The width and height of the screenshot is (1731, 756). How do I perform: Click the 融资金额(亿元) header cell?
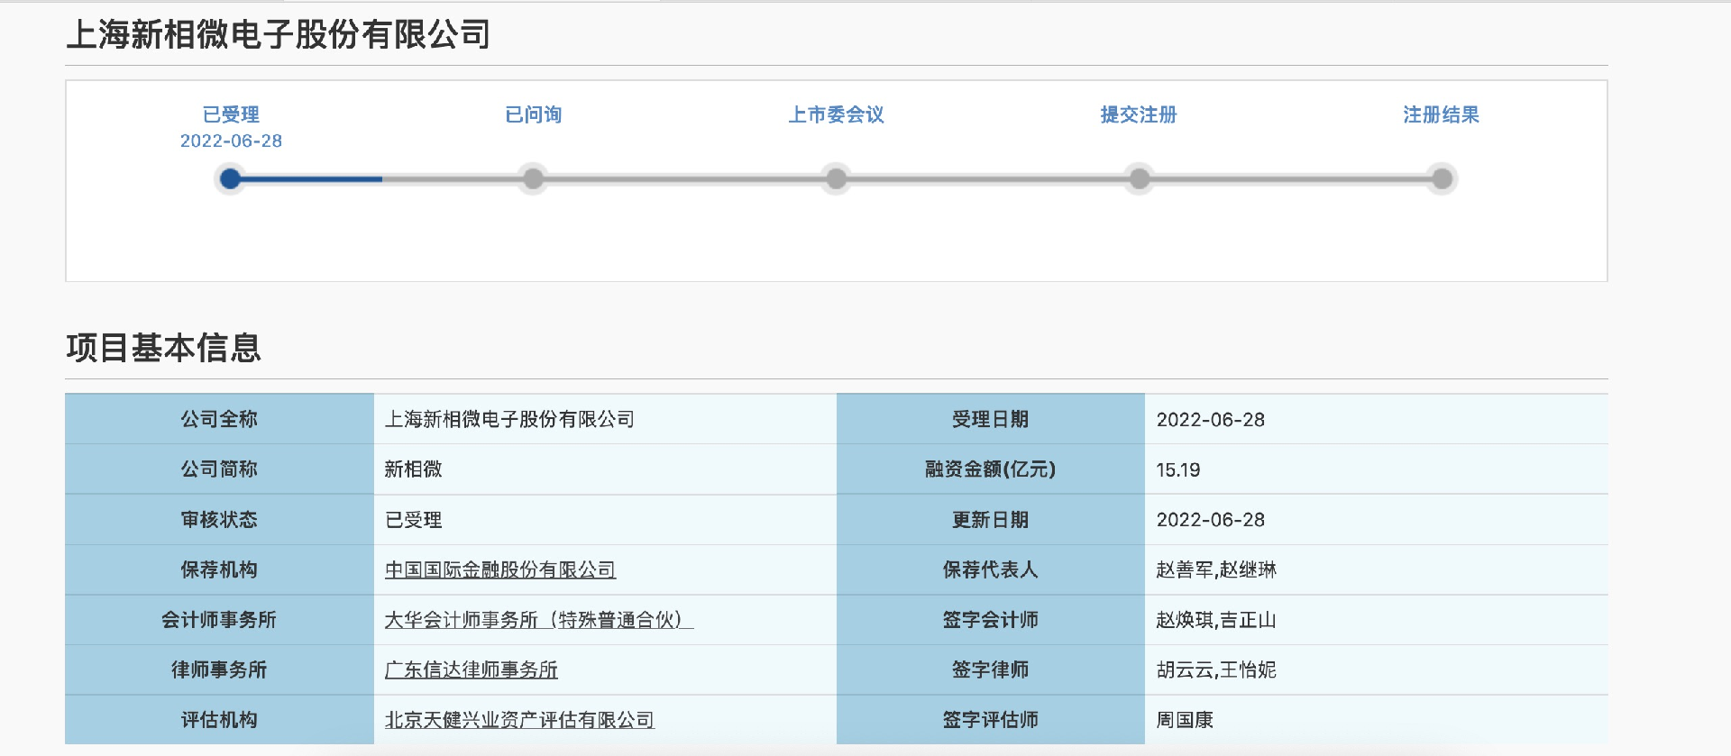[991, 469]
